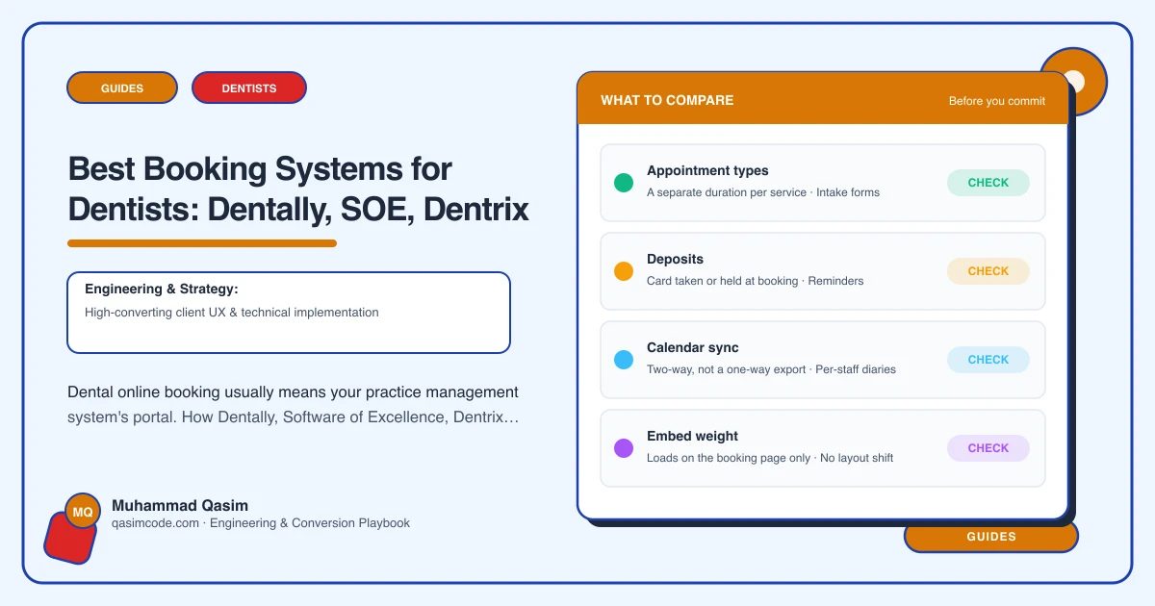
Task: Click the red DENTISTS tag
Action: click(x=249, y=88)
